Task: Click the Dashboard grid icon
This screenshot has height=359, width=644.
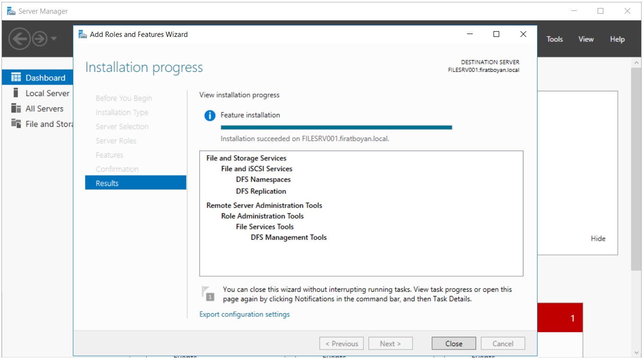Action: [x=16, y=78]
